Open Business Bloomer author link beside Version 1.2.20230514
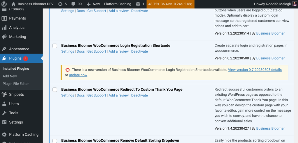Screen dimensions: 298x143 pos(270,33)
